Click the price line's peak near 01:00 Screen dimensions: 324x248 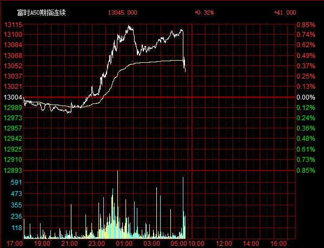pos(129,26)
